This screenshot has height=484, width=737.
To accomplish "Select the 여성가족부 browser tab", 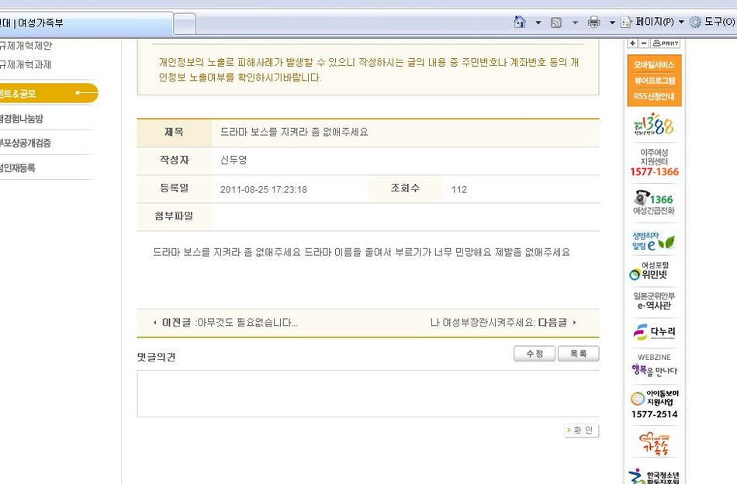I will (85, 23).
